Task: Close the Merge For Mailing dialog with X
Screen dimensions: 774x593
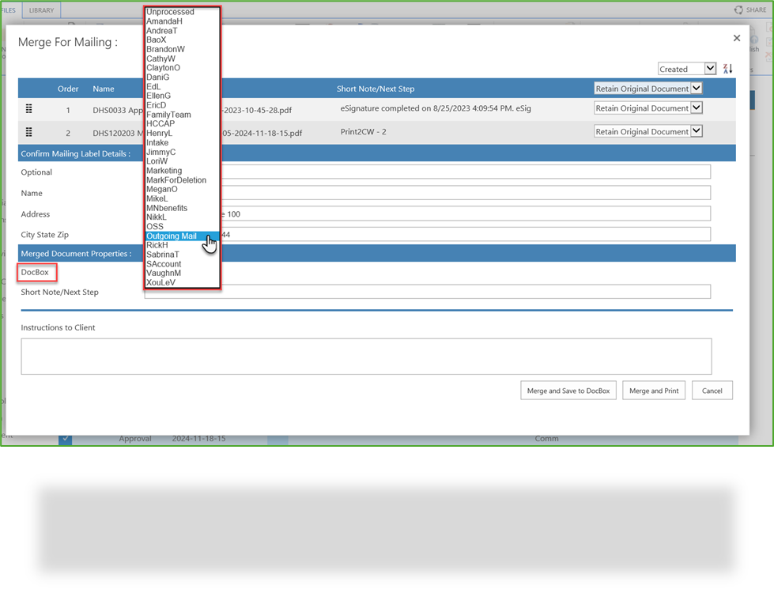Action: pos(736,37)
